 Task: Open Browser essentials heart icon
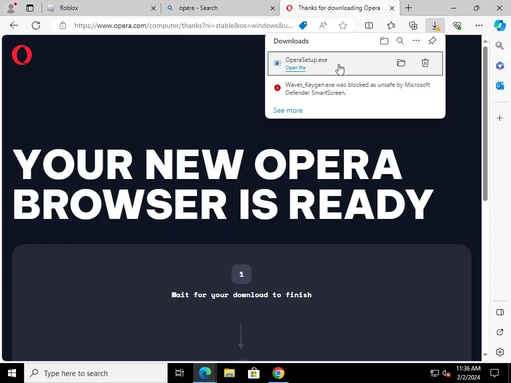pos(457,25)
